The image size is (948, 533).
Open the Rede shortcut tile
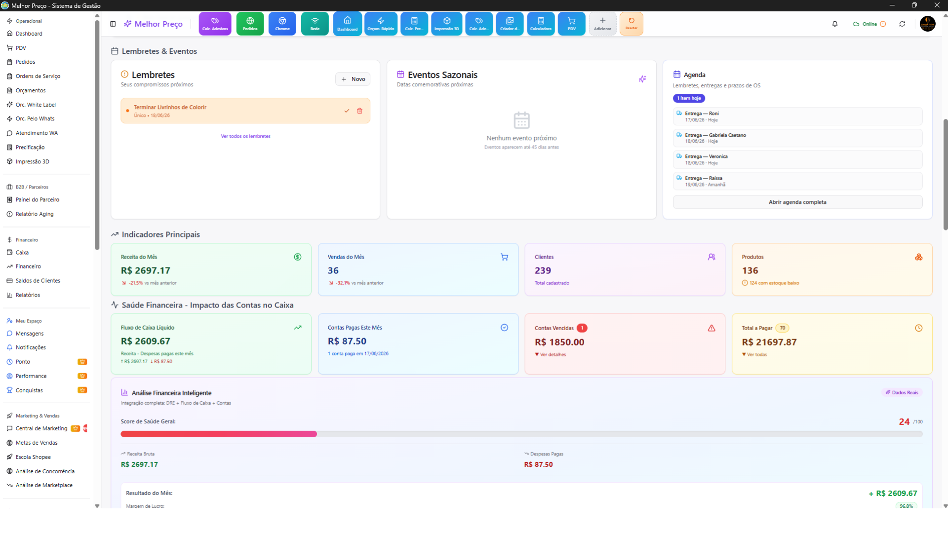[315, 24]
